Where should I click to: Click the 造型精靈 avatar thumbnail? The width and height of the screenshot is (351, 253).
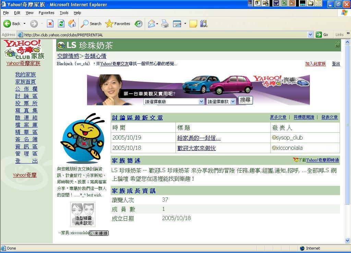tap(83, 214)
